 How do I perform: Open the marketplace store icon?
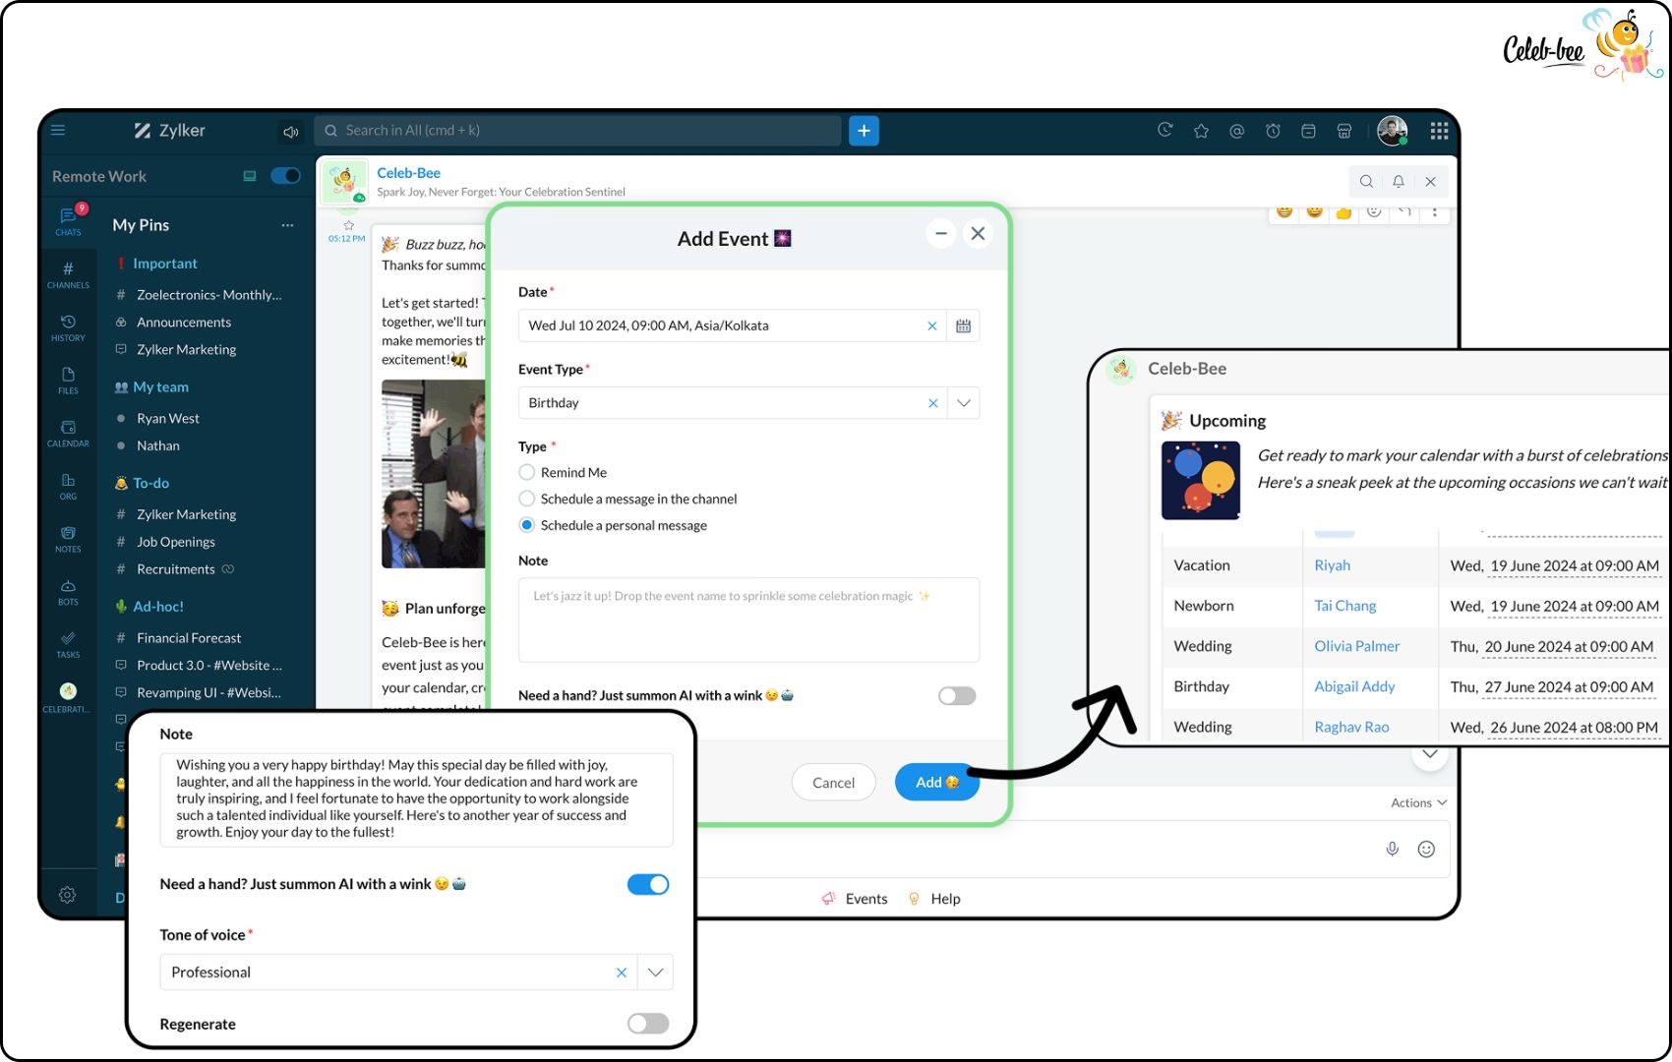tap(1344, 130)
